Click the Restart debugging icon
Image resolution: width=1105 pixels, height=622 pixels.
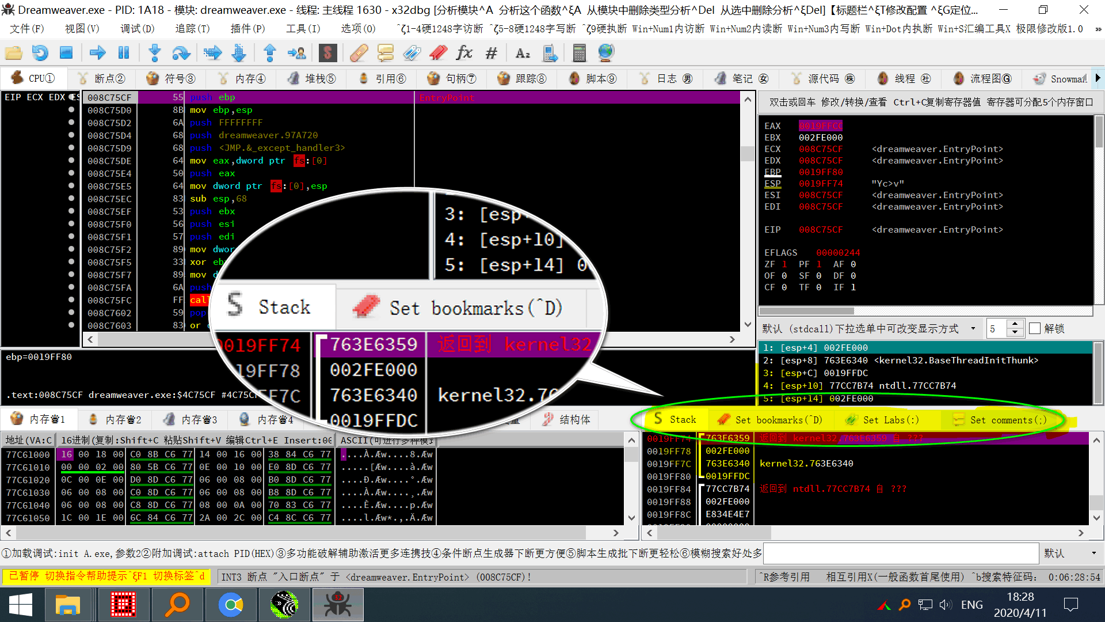pyautogui.click(x=40, y=53)
